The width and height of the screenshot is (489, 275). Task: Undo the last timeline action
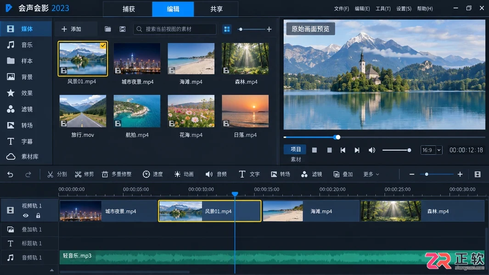coord(10,174)
